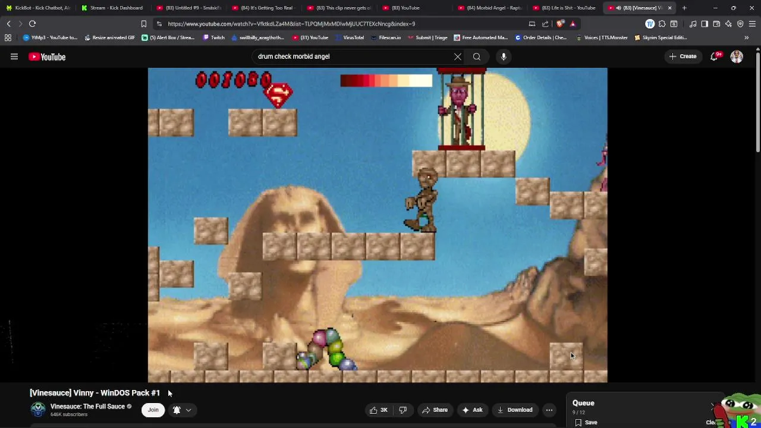This screenshot has width=761, height=428.
Task: Open Free Automated Malware bookmark
Action: 480,37
